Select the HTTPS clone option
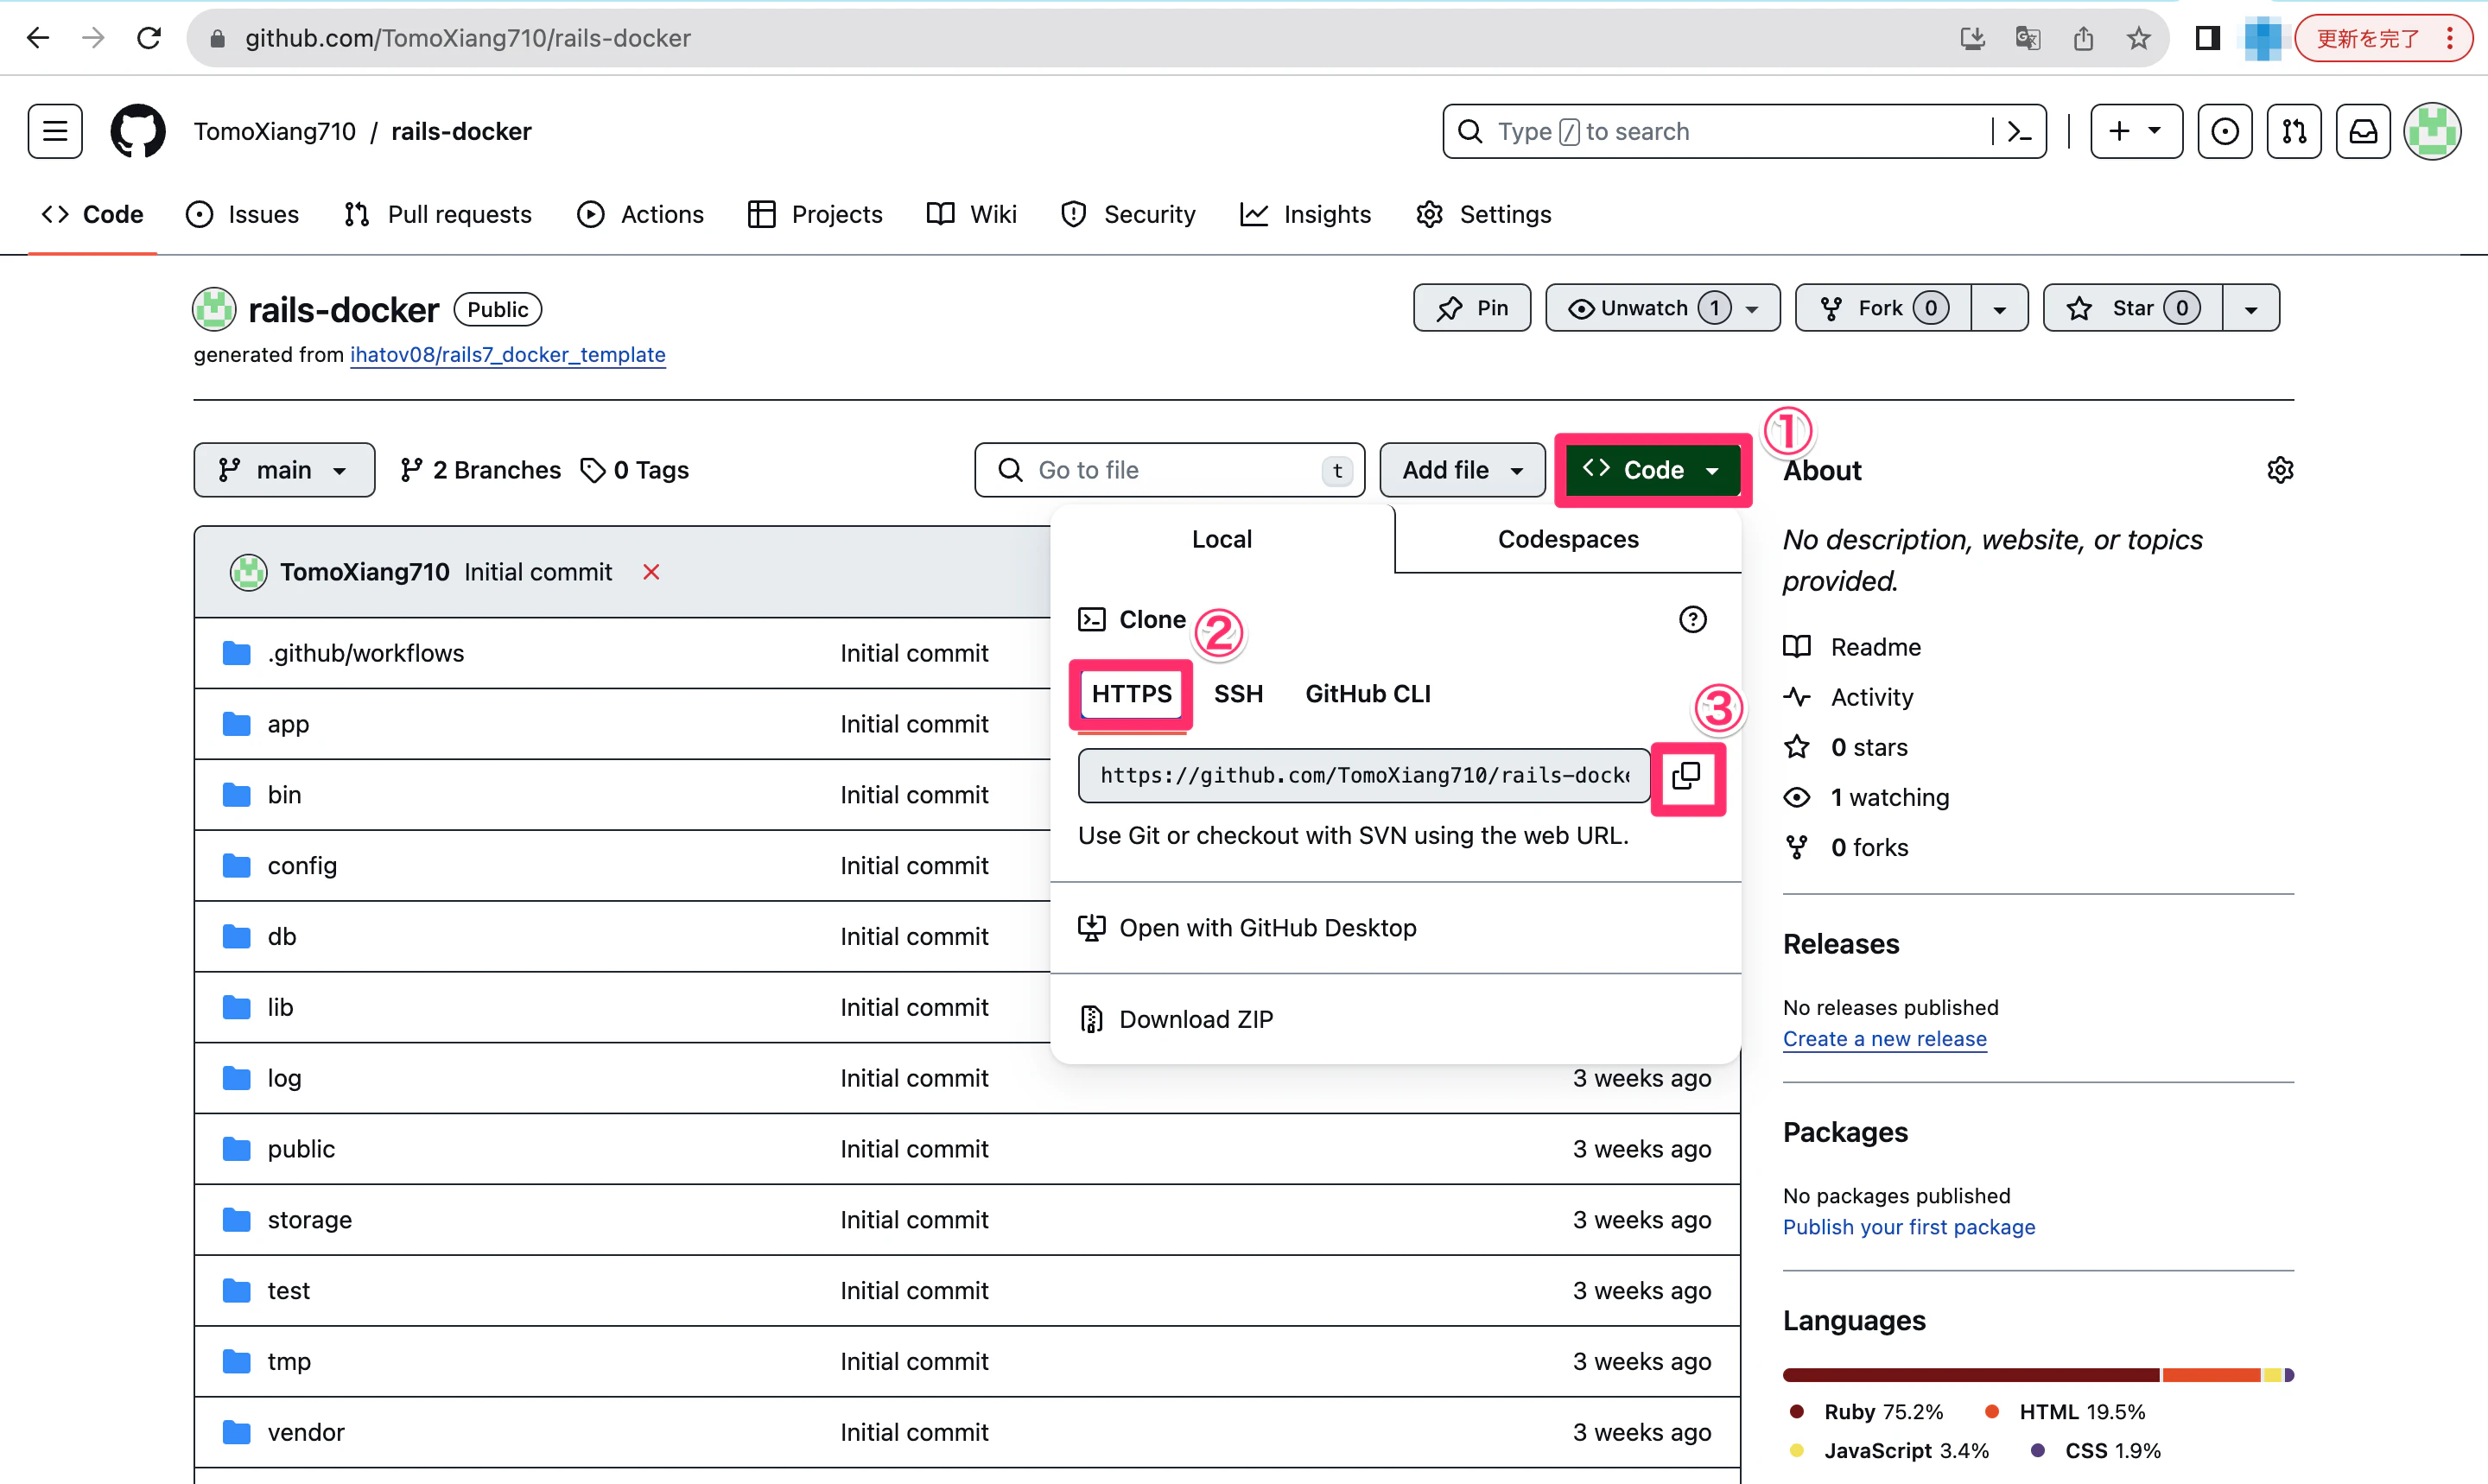This screenshot has height=1484, width=2488. 1131,694
